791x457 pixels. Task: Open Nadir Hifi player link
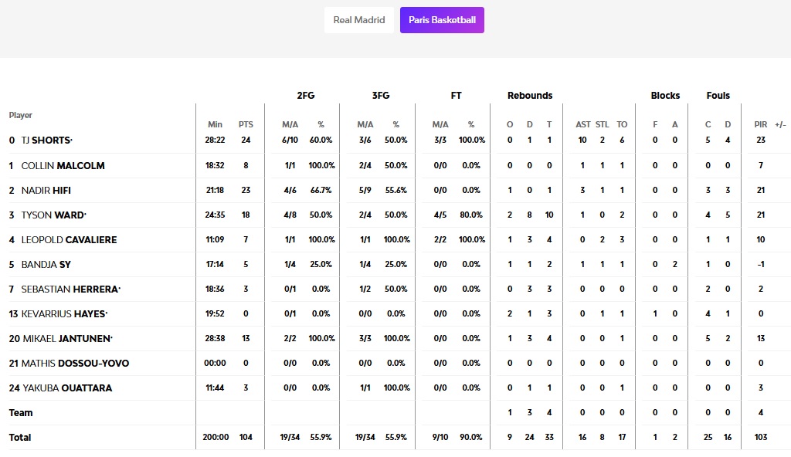coord(46,190)
